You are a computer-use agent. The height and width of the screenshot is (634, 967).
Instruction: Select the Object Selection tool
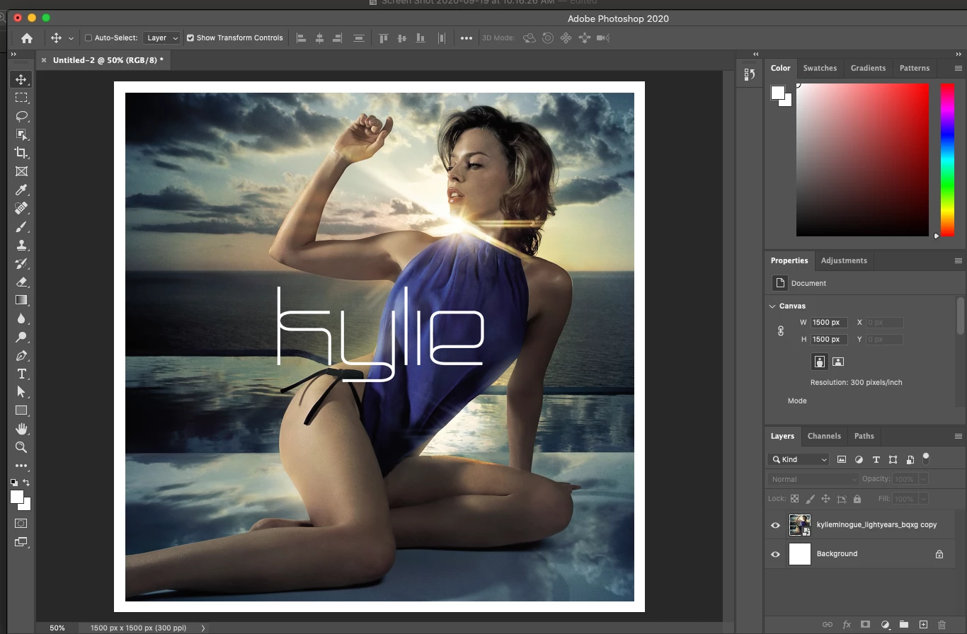click(x=21, y=134)
